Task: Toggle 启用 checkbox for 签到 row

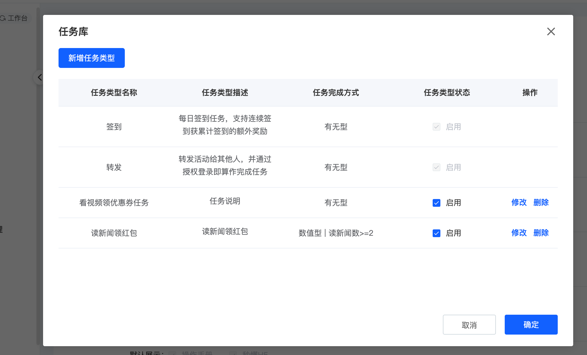Action: (x=436, y=127)
